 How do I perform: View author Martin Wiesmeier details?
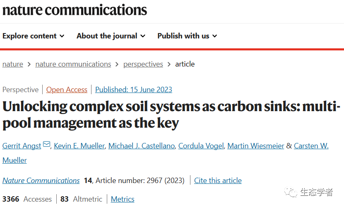256,146
